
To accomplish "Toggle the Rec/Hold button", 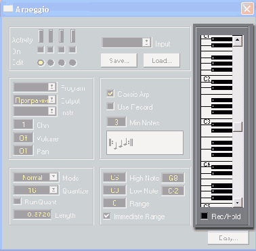I will pyautogui.click(x=205, y=216).
